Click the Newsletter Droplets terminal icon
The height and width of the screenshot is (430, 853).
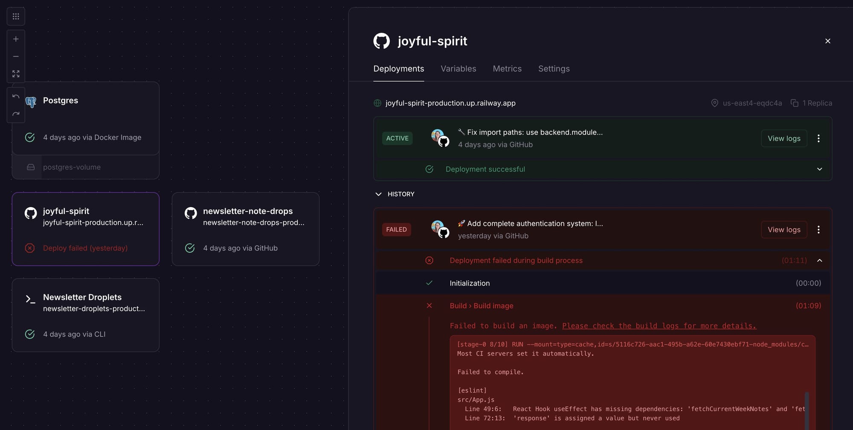point(30,299)
